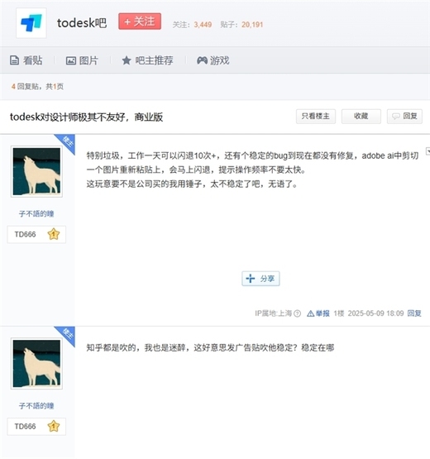Image resolution: width=430 pixels, height=459 pixels.
Task: Click the TD666 level badge in first post
Action: pos(36,235)
